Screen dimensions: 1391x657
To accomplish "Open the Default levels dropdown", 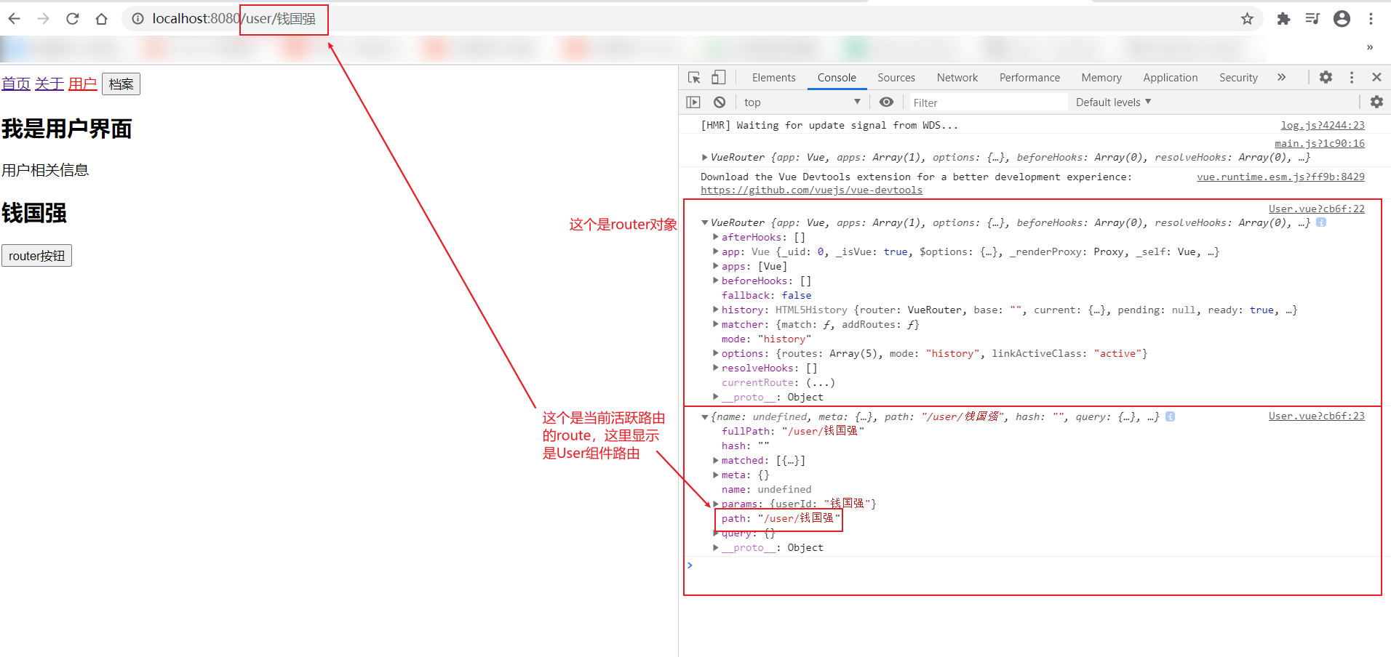I will tap(1113, 102).
